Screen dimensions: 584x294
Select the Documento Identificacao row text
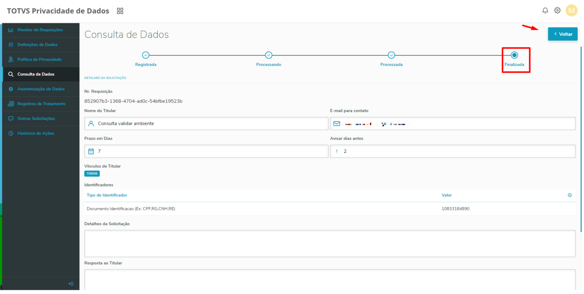tap(131, 209)
